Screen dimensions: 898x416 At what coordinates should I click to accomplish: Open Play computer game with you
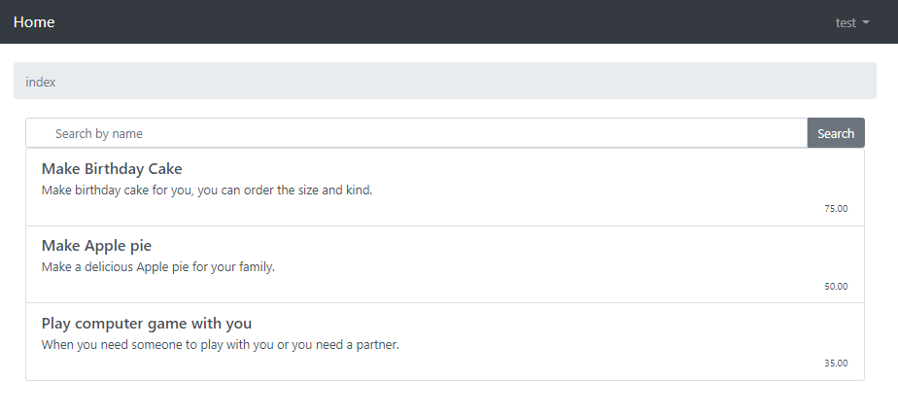(147, 324)
